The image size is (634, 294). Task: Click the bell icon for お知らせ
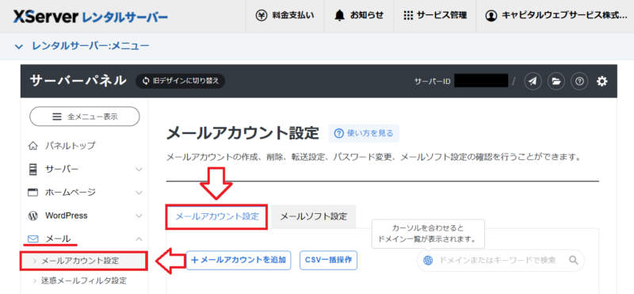(340, 16)
